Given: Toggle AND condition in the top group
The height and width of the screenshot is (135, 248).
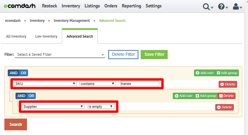Looking at the screenshot, I should pyautogui.click(x=13, y=73).
